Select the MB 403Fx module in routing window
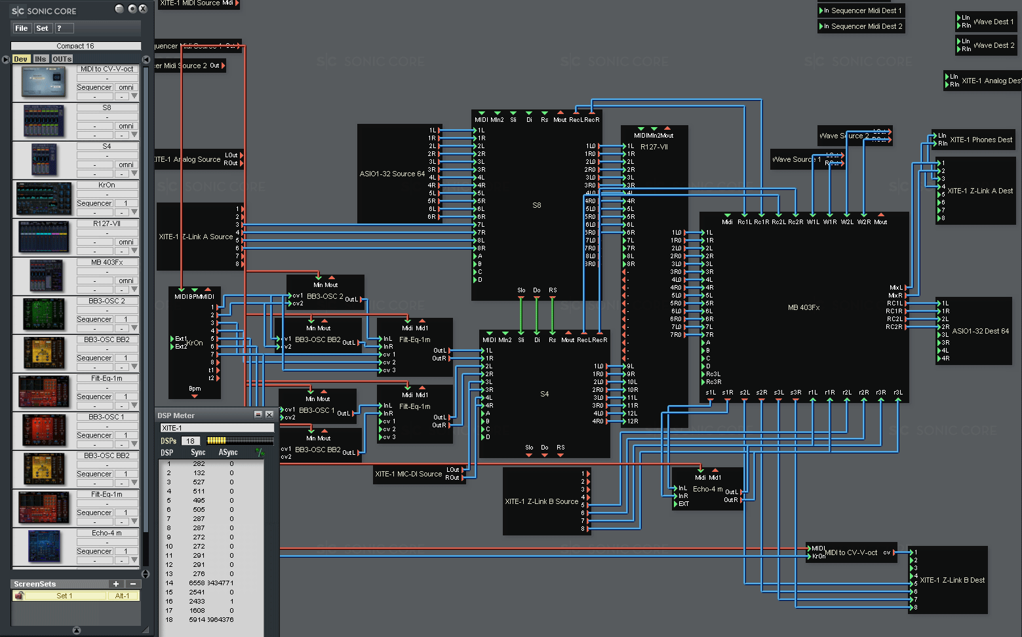The image size is (1022, 637). 804,307
